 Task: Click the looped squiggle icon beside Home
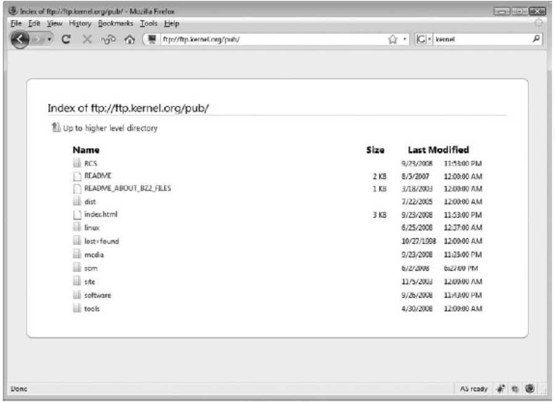pyautogui.click(x=109, y=39)
